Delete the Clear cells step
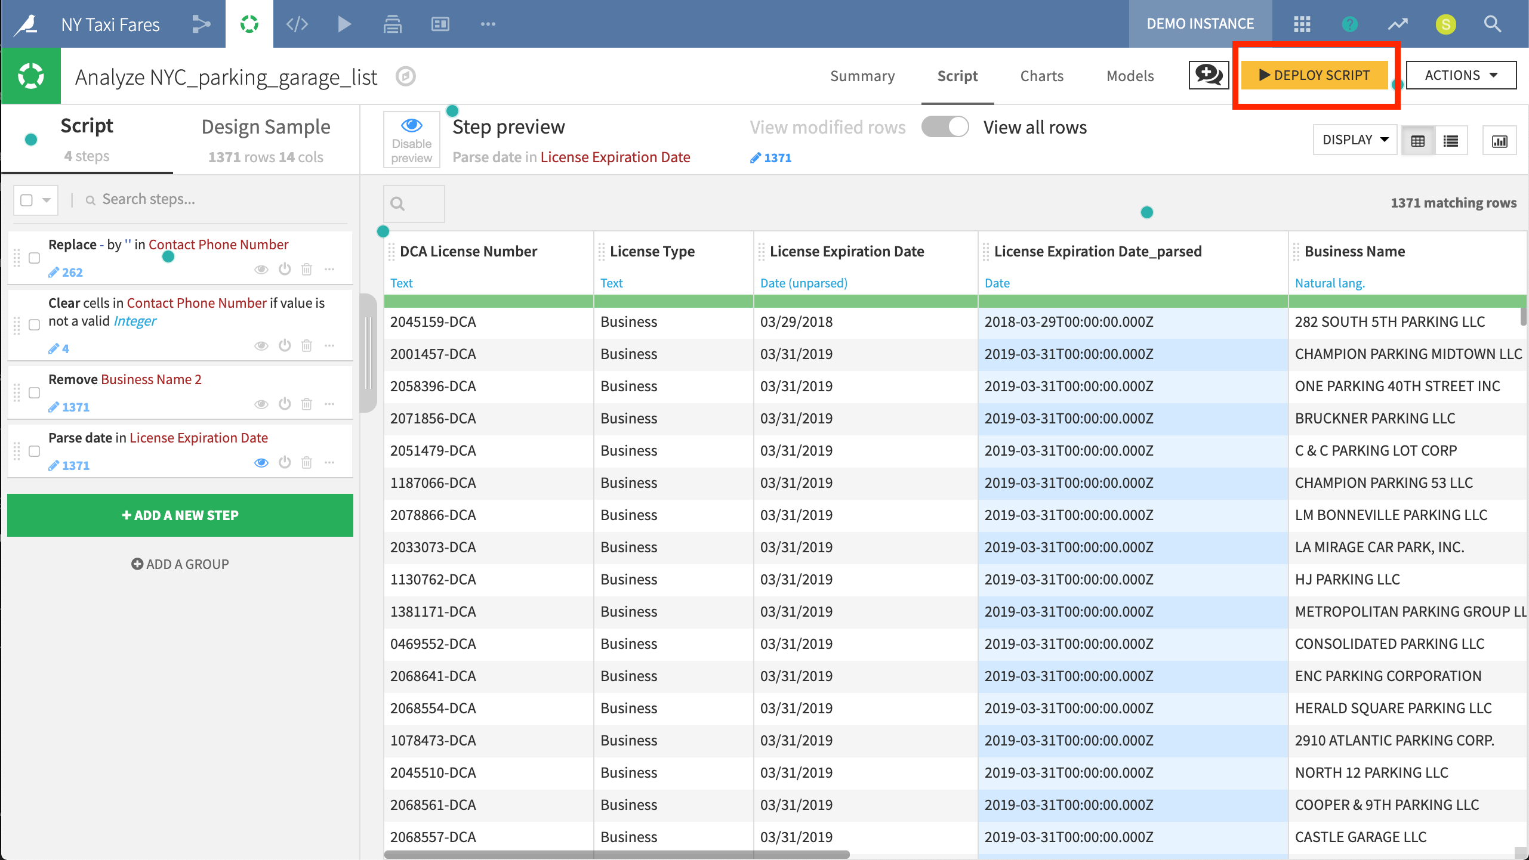 307,345
